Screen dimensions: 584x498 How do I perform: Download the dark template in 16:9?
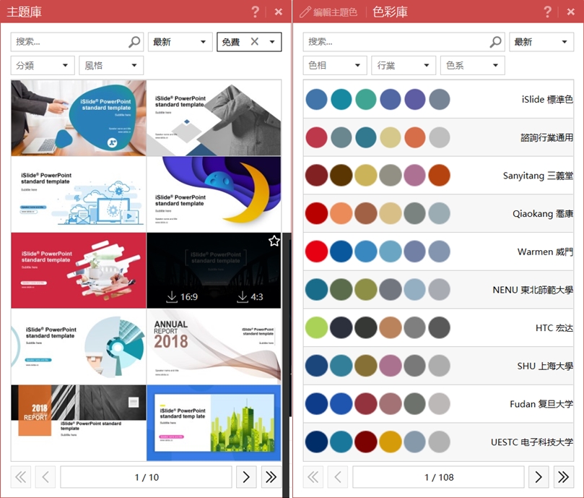(182, 297)
